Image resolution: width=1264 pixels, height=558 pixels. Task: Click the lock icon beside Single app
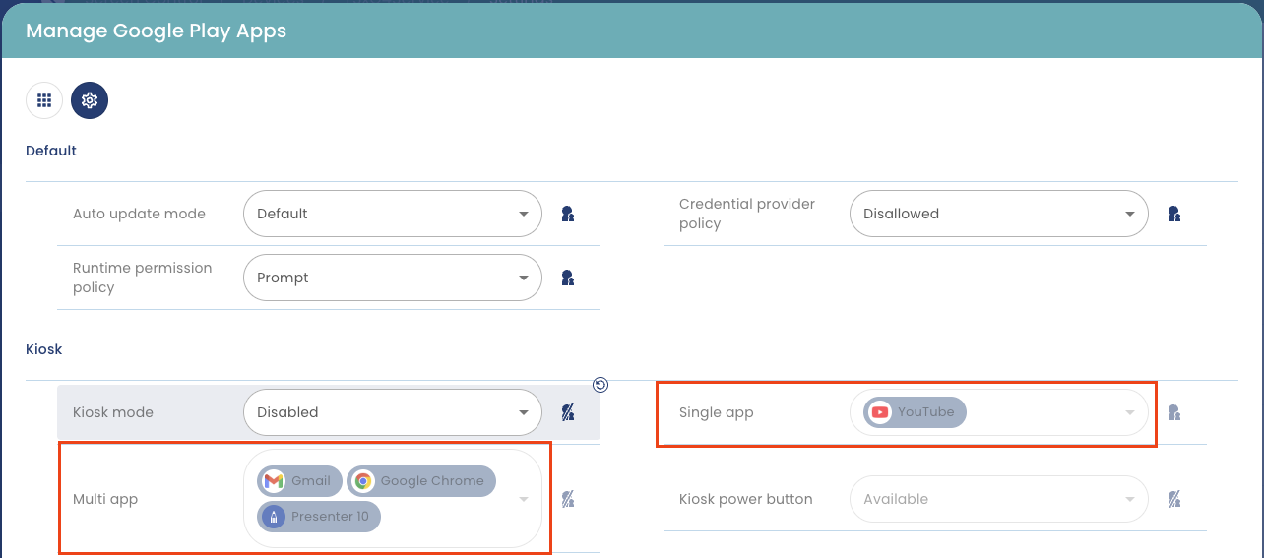[x=1173, y=412]
